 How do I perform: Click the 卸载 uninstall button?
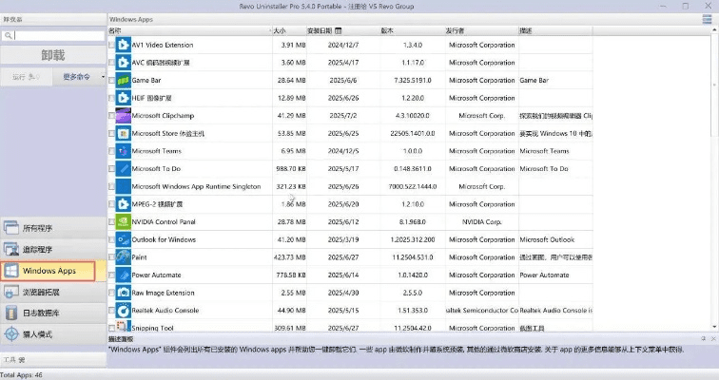coord(53,55)
